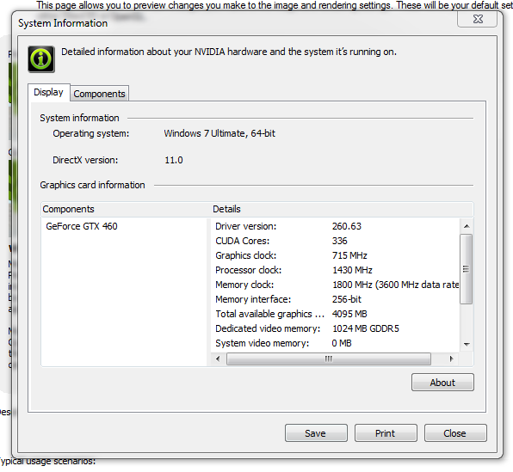
Task: Click the 4095 MB value
Action: pos(349,314)
